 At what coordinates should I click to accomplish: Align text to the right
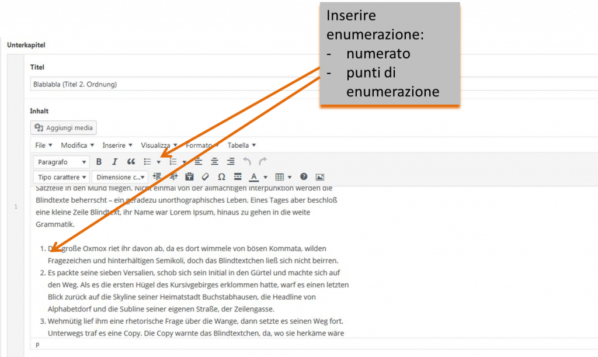click(x=231, y=162)
